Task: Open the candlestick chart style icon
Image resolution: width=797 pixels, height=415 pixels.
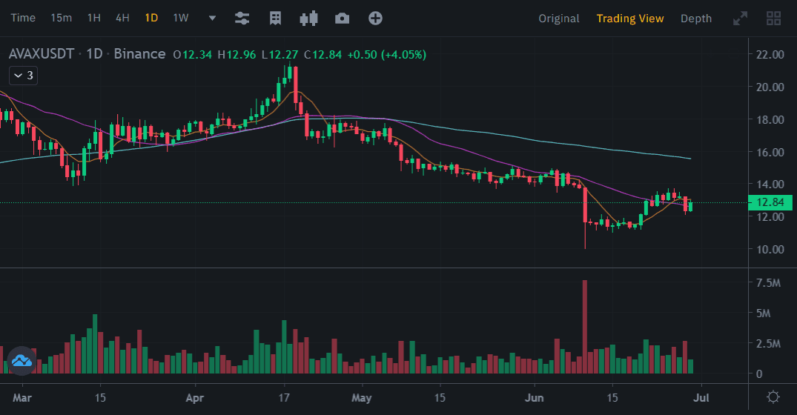Action: pos(308,18)
